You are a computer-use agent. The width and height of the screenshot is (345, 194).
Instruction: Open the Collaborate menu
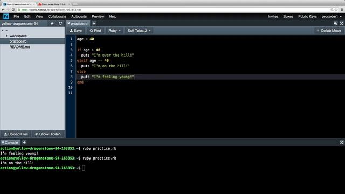[57, 17]
